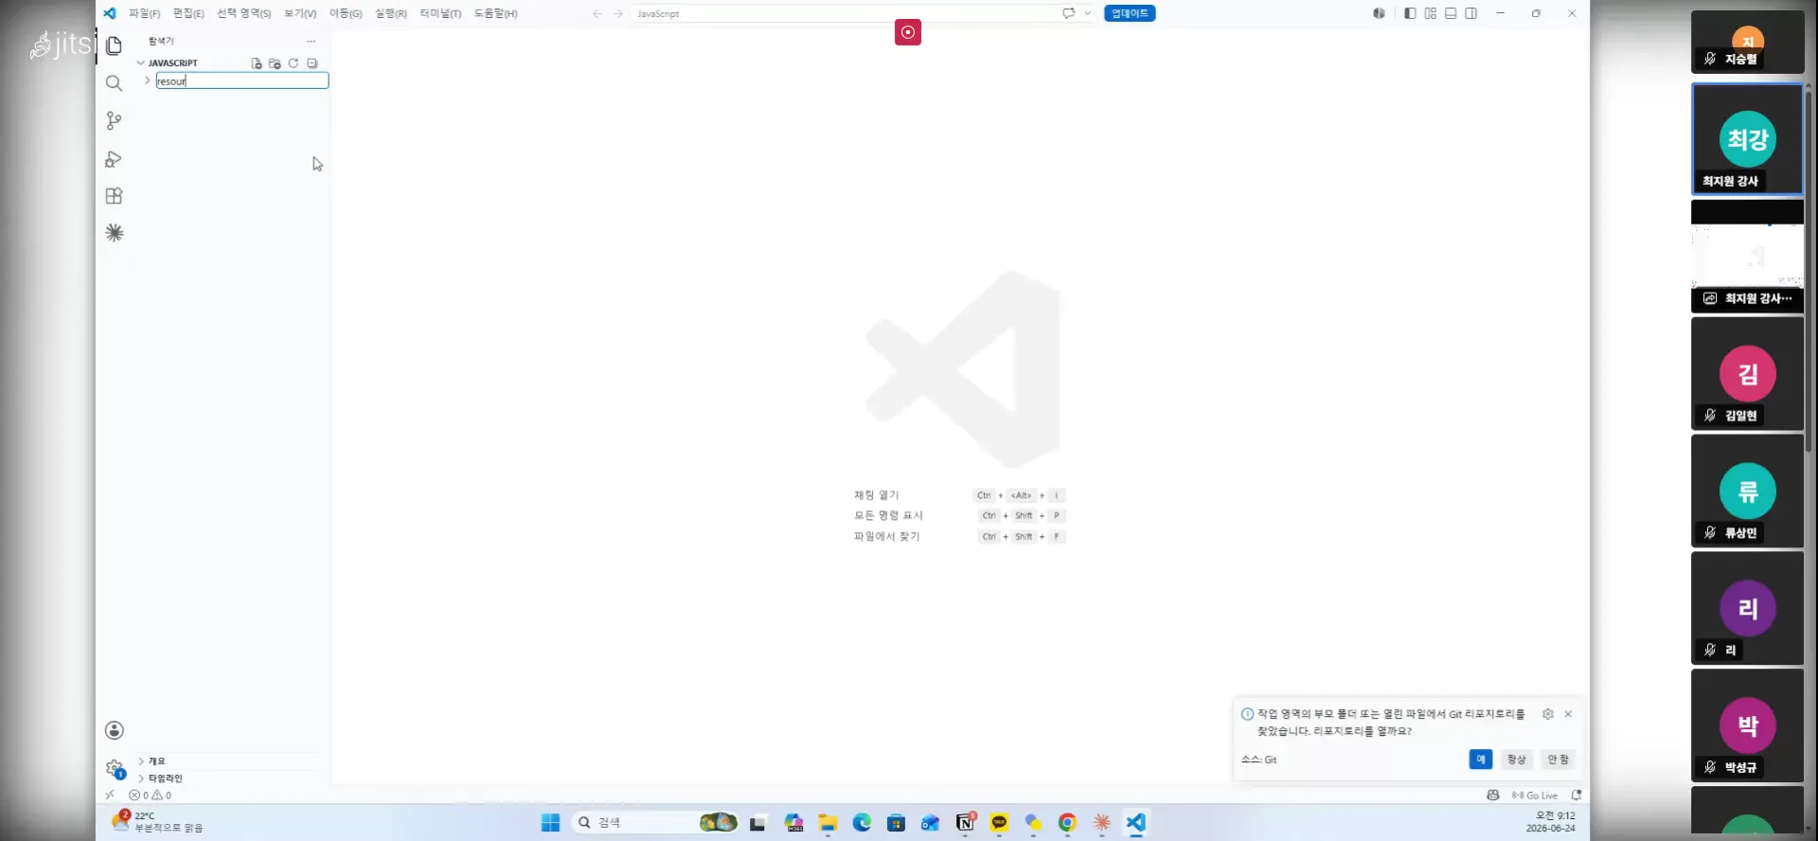Click the New File icon in explorer
The width and height of the screenshot is (1818, 841).
click(257, 63)
